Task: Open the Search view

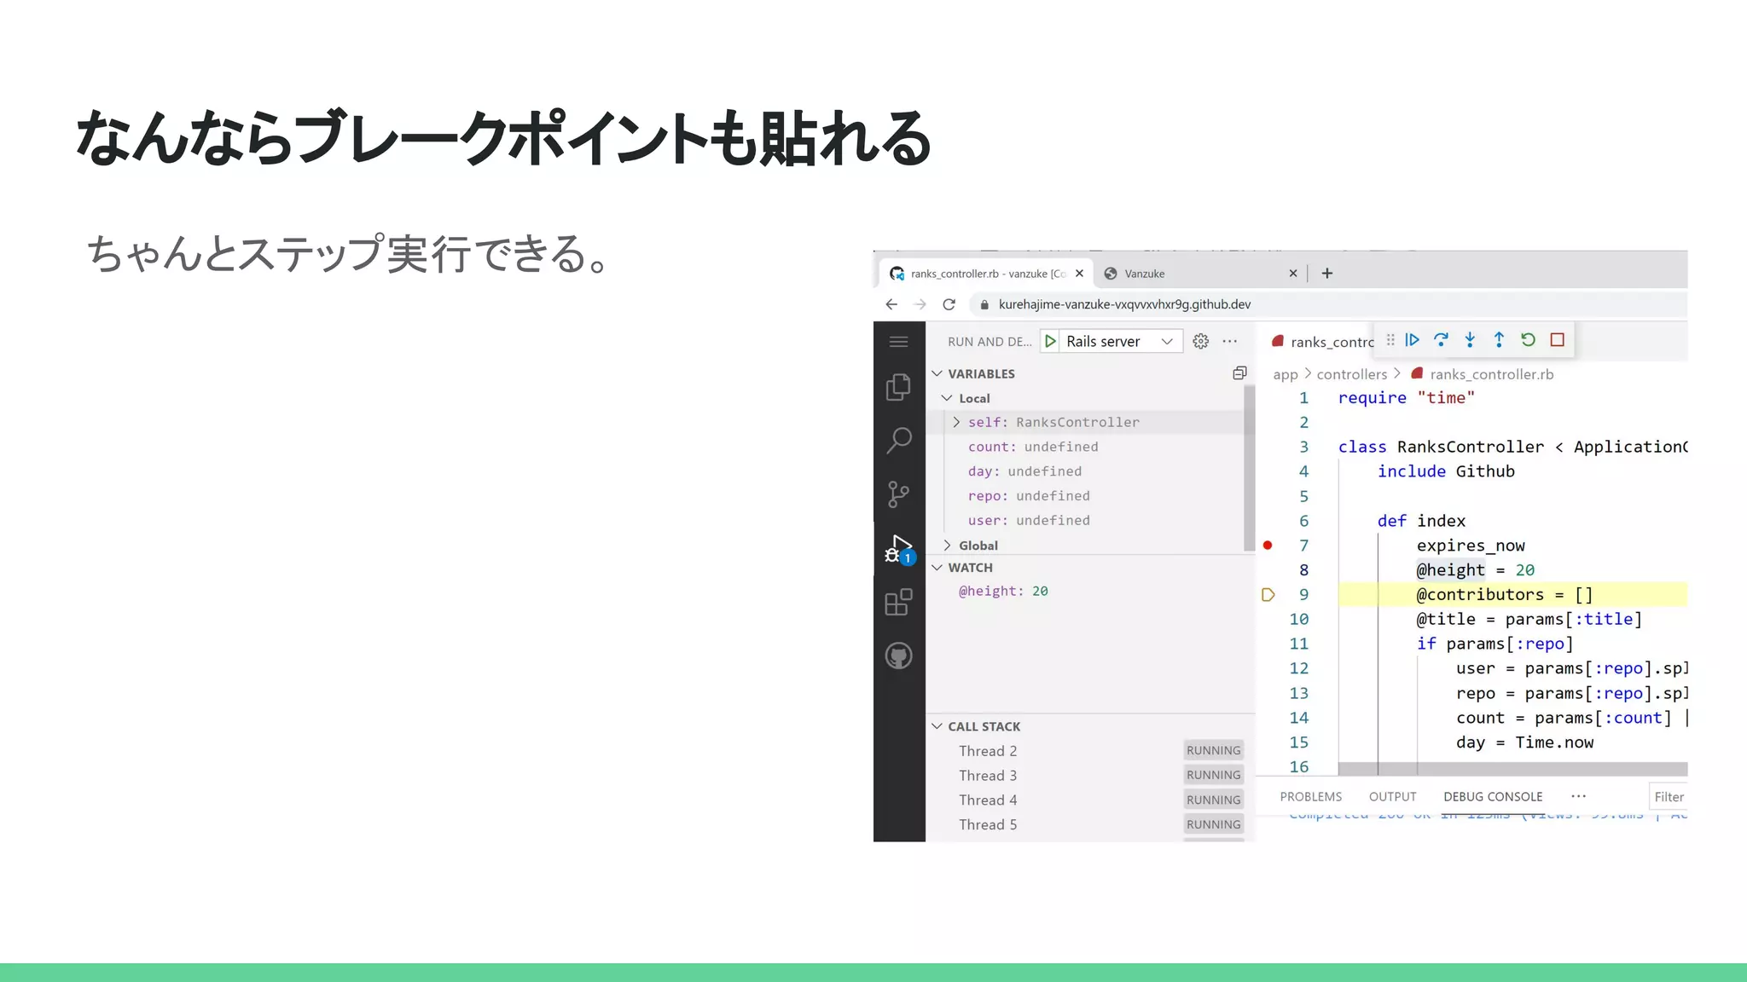Action: tap(898, 441)
